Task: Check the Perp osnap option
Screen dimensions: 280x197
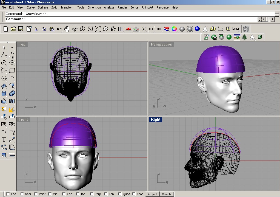Action: point(92,194)
